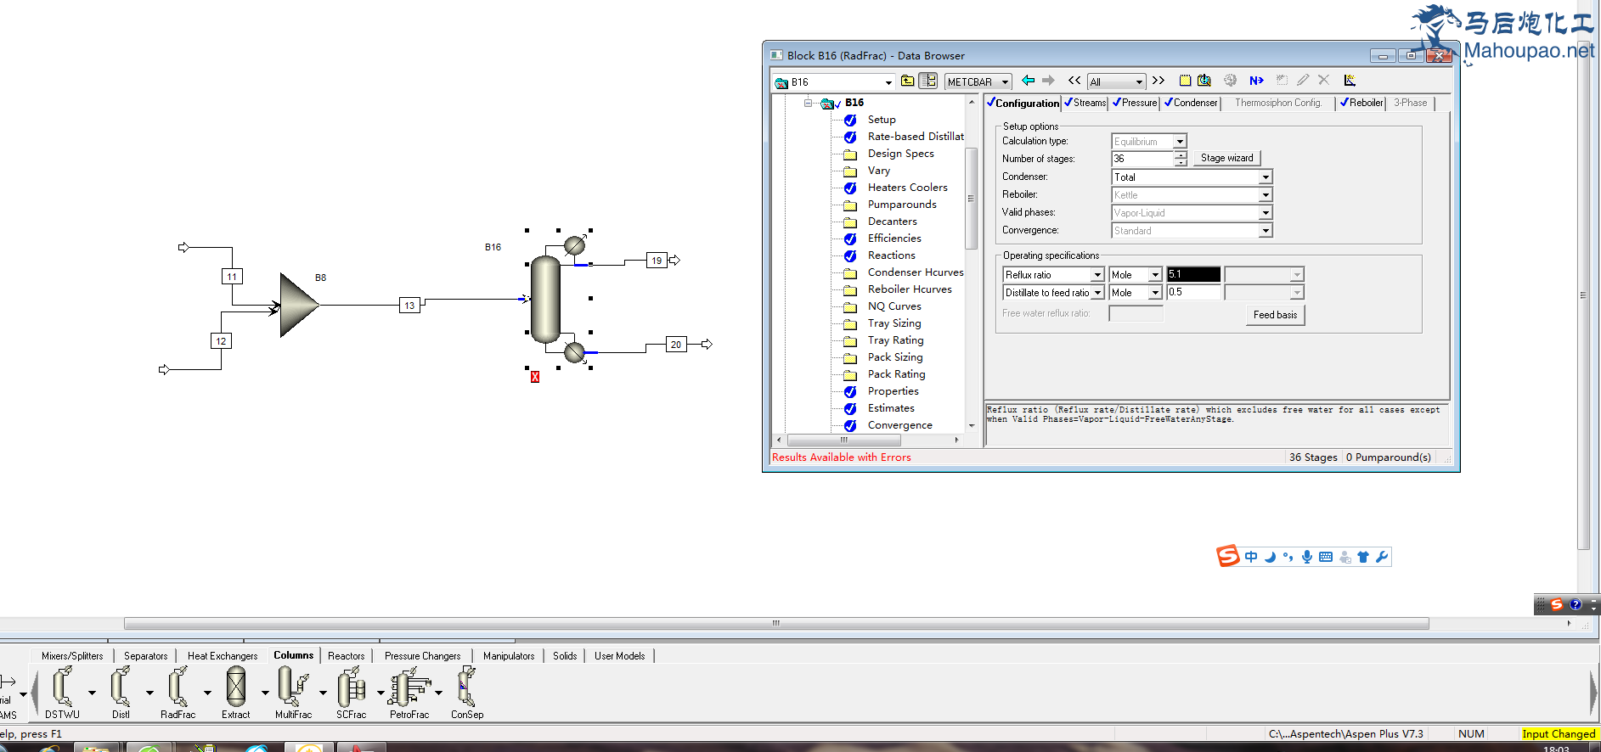Open the Mole basis dropdown for Reflux ratio
1601x752 pixels.
point(1155,275)
